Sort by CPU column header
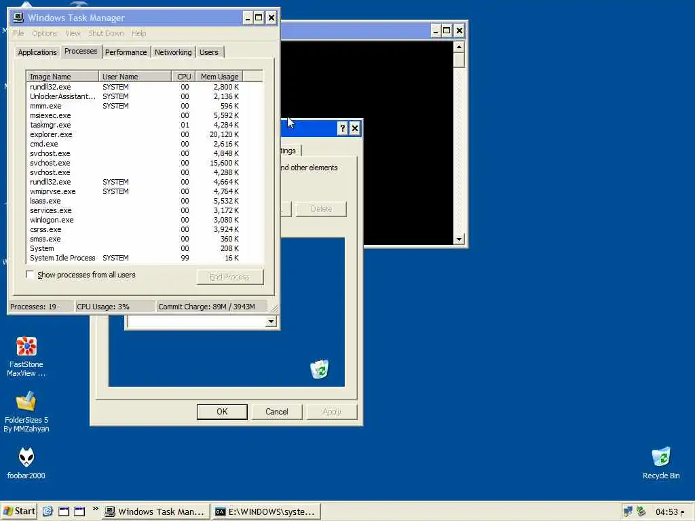This screenshot has width=695, height=521. point(183,77)
